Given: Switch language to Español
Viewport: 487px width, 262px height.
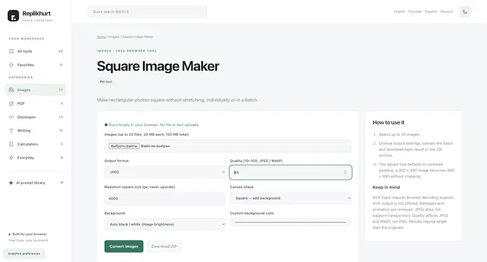Looking at the screenshot, I should [x=431, y=12].
